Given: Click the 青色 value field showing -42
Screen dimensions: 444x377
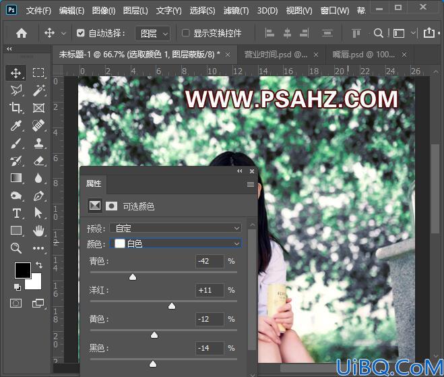Looking at the screenshot, I should (x=210, y=261).
